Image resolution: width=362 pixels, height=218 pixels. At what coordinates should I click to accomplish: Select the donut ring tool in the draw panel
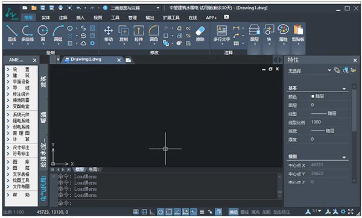pyautogui.click(x=92, y=43)
